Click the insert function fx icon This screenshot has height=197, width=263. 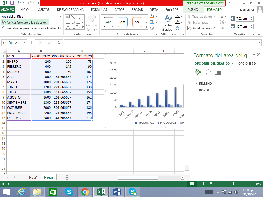[59, 43]
